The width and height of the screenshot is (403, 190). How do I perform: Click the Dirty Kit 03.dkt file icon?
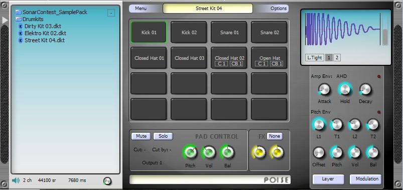point(21,26)
